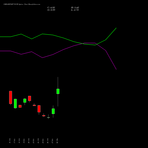Image resolution: width=148 pixels, height=148 pixels.
Task: Click the 17 Feb date axis label
Action: point(15,141)
